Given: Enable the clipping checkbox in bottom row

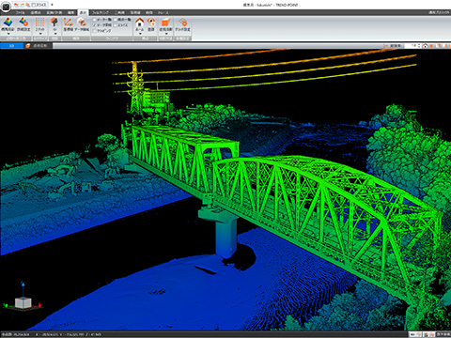Looking at the screenshot, I should pyautogui.click(x=95, y=31).
